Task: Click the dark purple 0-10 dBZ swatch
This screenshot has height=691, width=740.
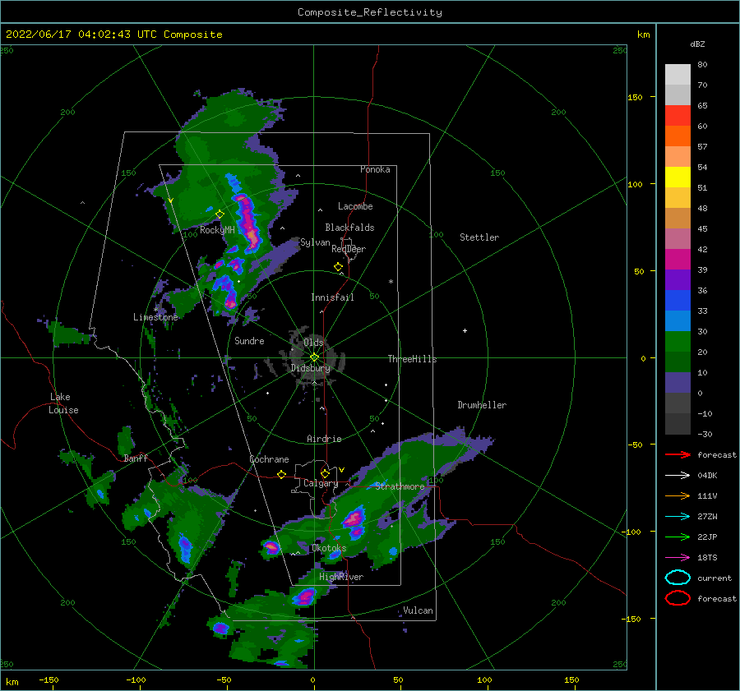Action: coord(678,383)
